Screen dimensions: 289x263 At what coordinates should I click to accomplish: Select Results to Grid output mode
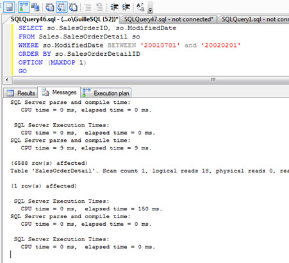[62, 7]
